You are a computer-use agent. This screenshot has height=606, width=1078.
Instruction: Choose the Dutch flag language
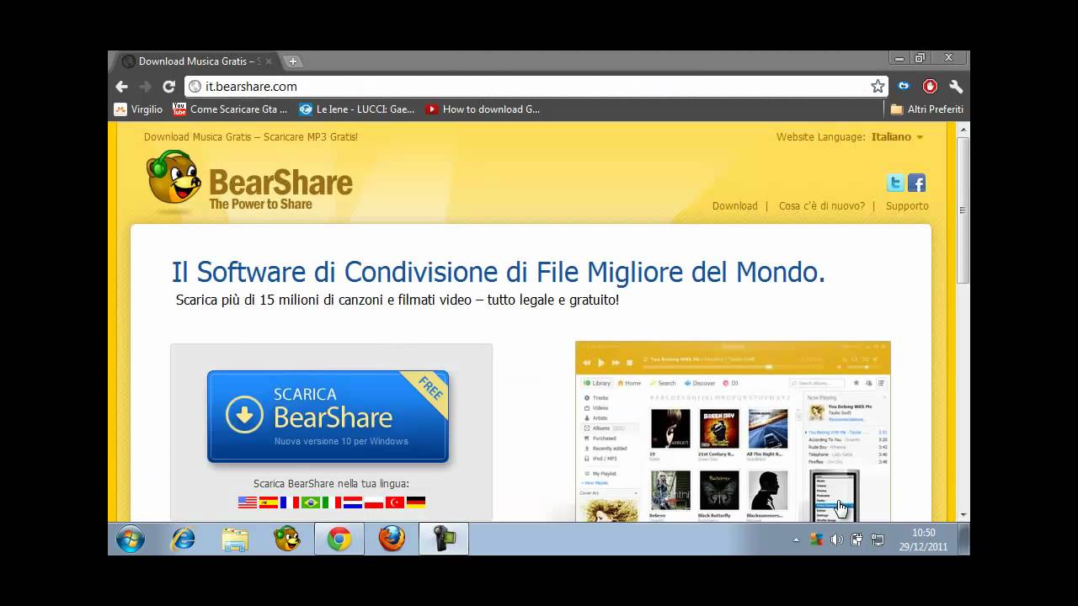click(353, 502)
